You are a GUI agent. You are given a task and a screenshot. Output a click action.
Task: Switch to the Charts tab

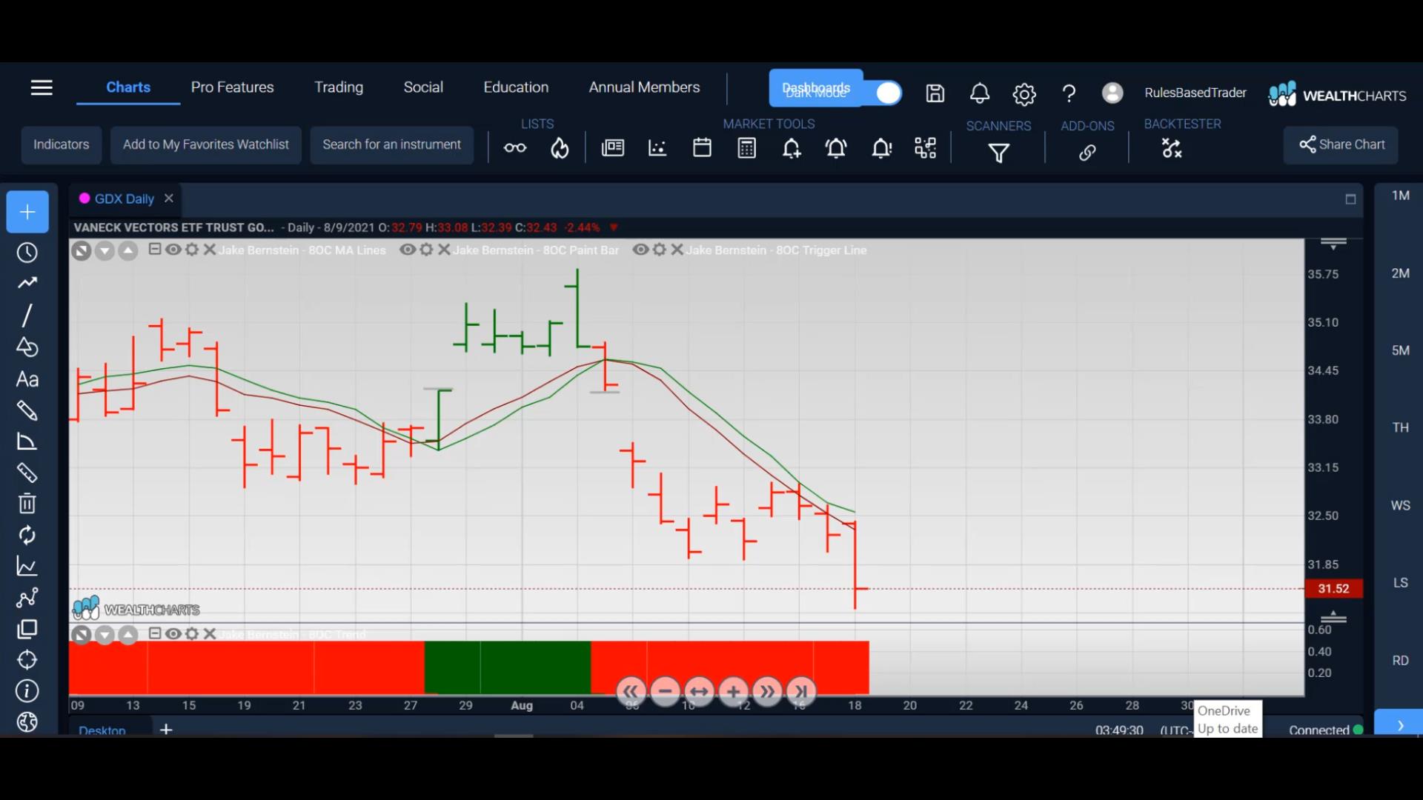(x=128, y=87)
